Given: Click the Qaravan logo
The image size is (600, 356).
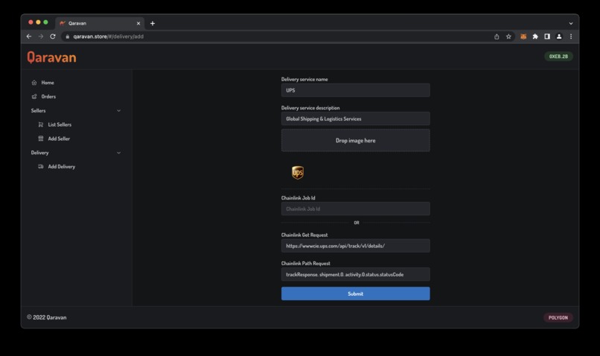Looking at the screenshot, I should click(51, 57).
